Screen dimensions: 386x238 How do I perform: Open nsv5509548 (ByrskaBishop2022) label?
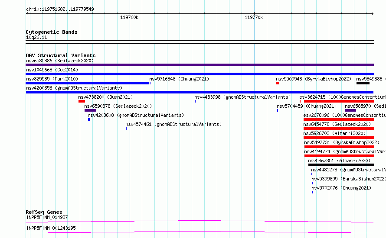(x=314, y=79)
